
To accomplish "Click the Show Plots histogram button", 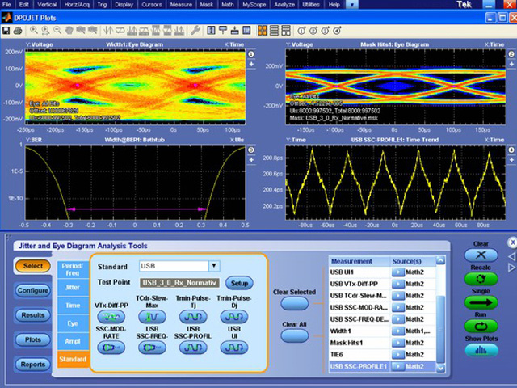I will (x=481, y=350).
